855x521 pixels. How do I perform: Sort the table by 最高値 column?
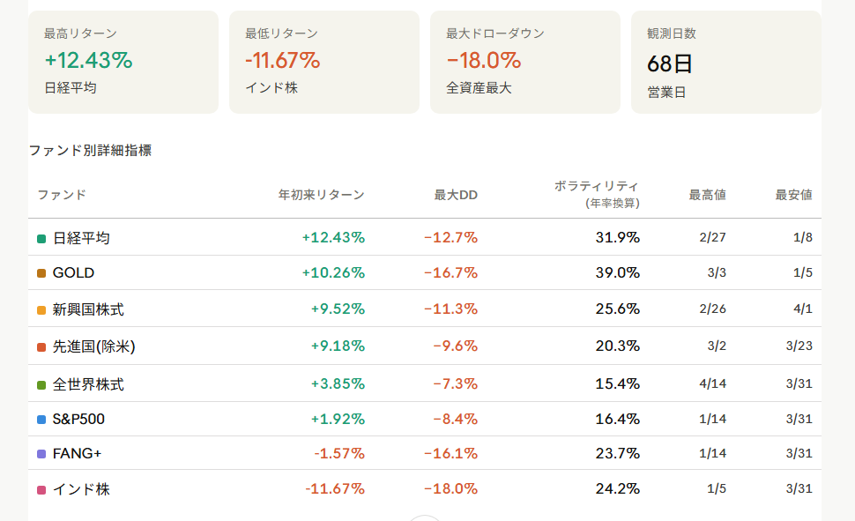coord(707,195)
